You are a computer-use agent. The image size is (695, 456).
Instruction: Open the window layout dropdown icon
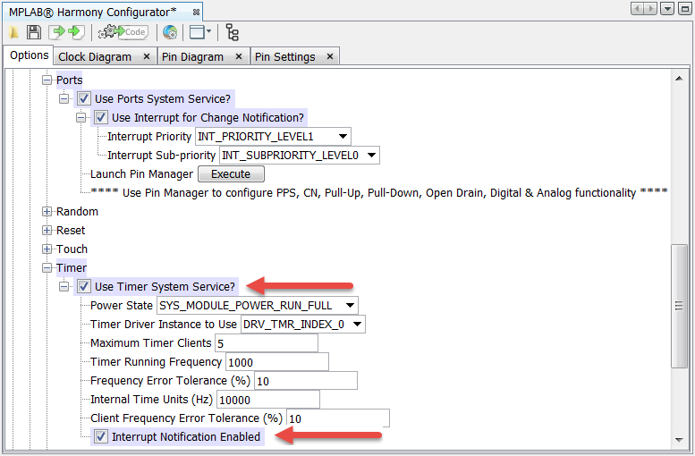[x=199, y=32]
